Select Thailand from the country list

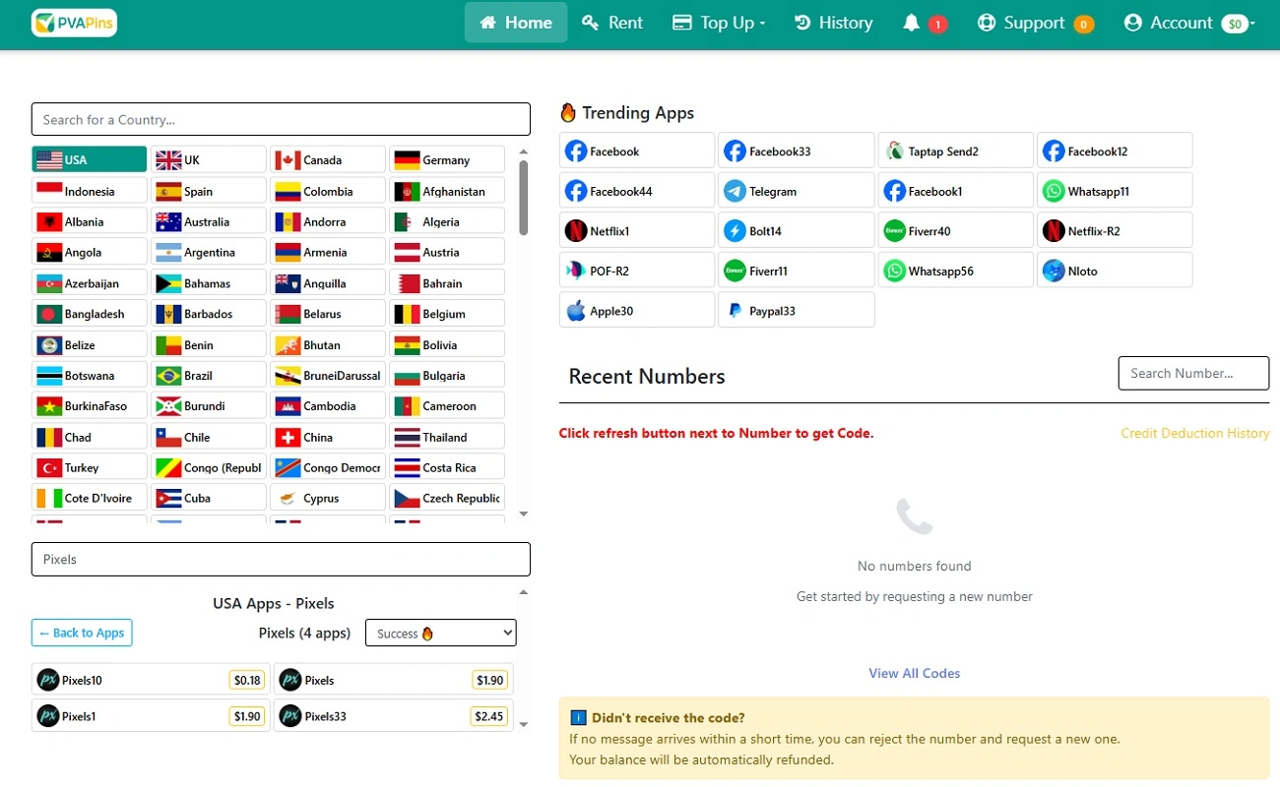point(447,437)
